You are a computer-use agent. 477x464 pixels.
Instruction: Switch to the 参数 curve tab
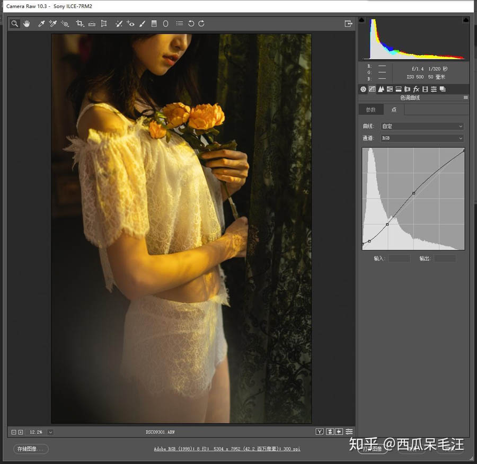click(370, 110)
